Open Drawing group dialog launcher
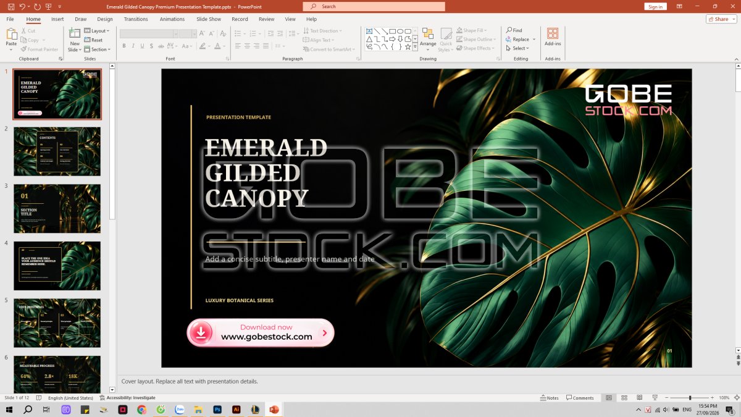This screenshot has height=417, width=741. click(x=497, y=59)
